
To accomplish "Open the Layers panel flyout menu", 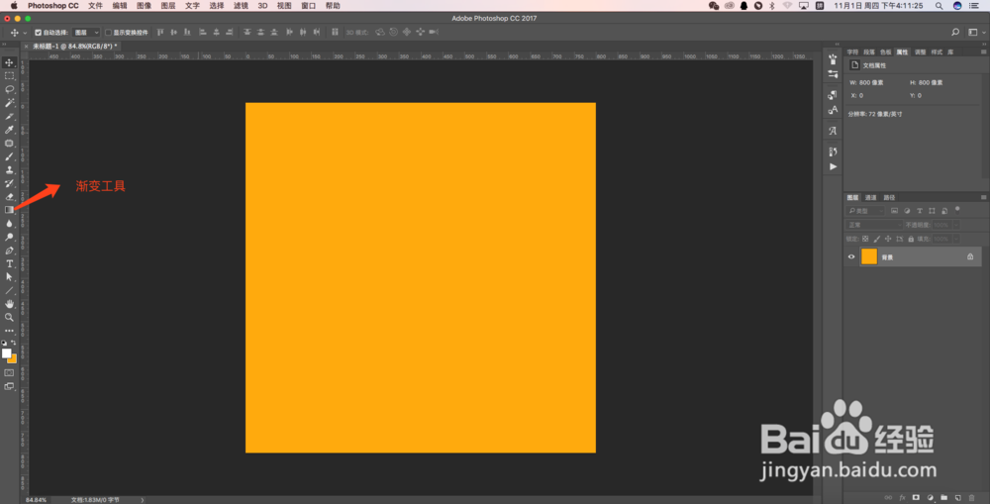I will pyautogui.click(x=983, y=198).
